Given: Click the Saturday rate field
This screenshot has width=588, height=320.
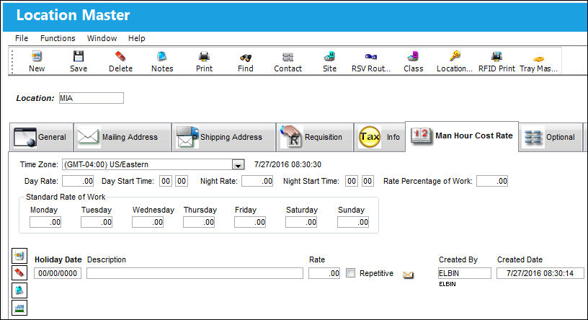Looking at the screenshot, I should click(x=301, y=223).
